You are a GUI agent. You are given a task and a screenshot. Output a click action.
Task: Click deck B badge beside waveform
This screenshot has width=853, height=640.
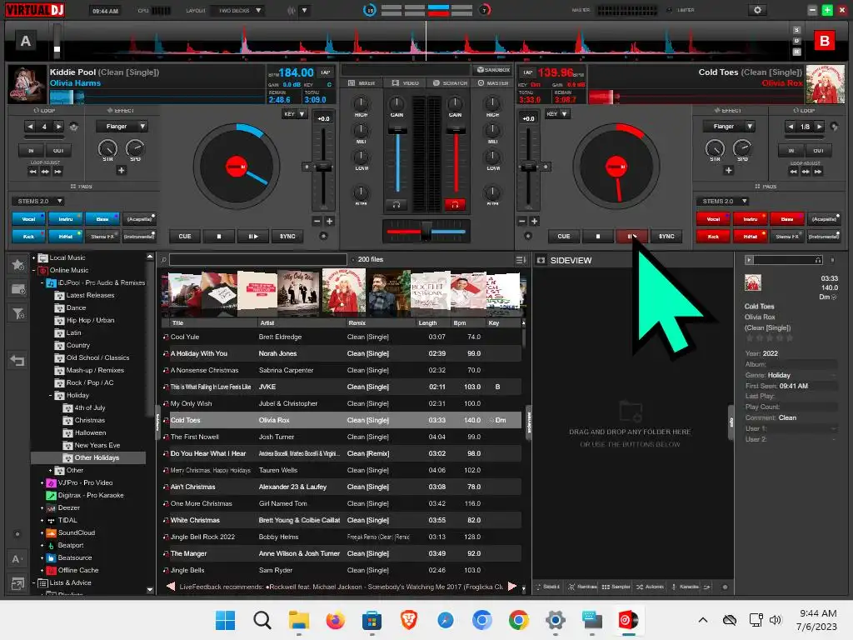point(825,41)
